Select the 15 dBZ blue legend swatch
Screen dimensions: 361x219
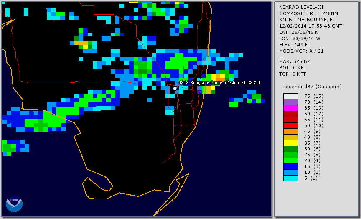tap(291, 166)
